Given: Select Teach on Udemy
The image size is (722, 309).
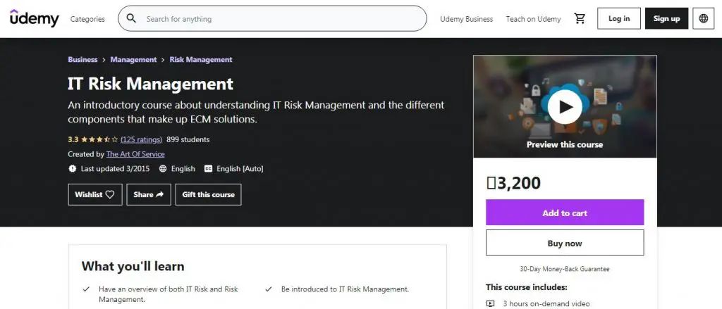Looking at the screenshot, I should (533, 19).
